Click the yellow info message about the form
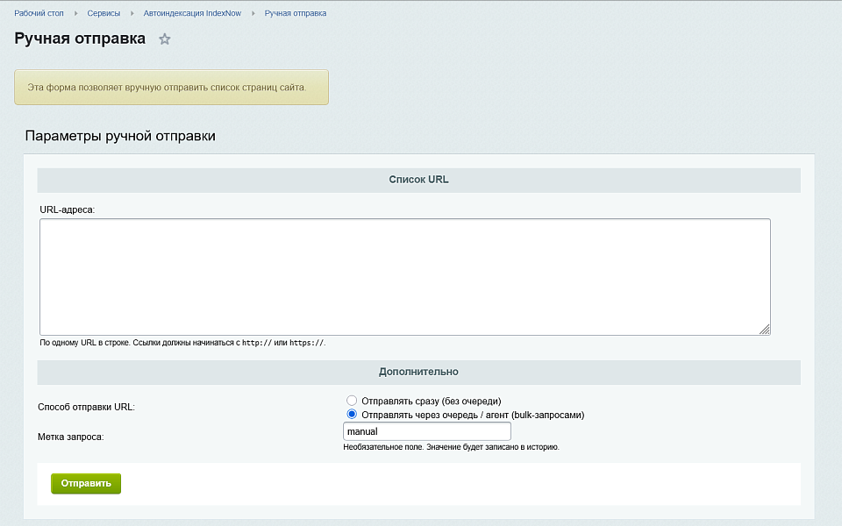842x526 pixels. pyautogui.click(x=171, y=88)
